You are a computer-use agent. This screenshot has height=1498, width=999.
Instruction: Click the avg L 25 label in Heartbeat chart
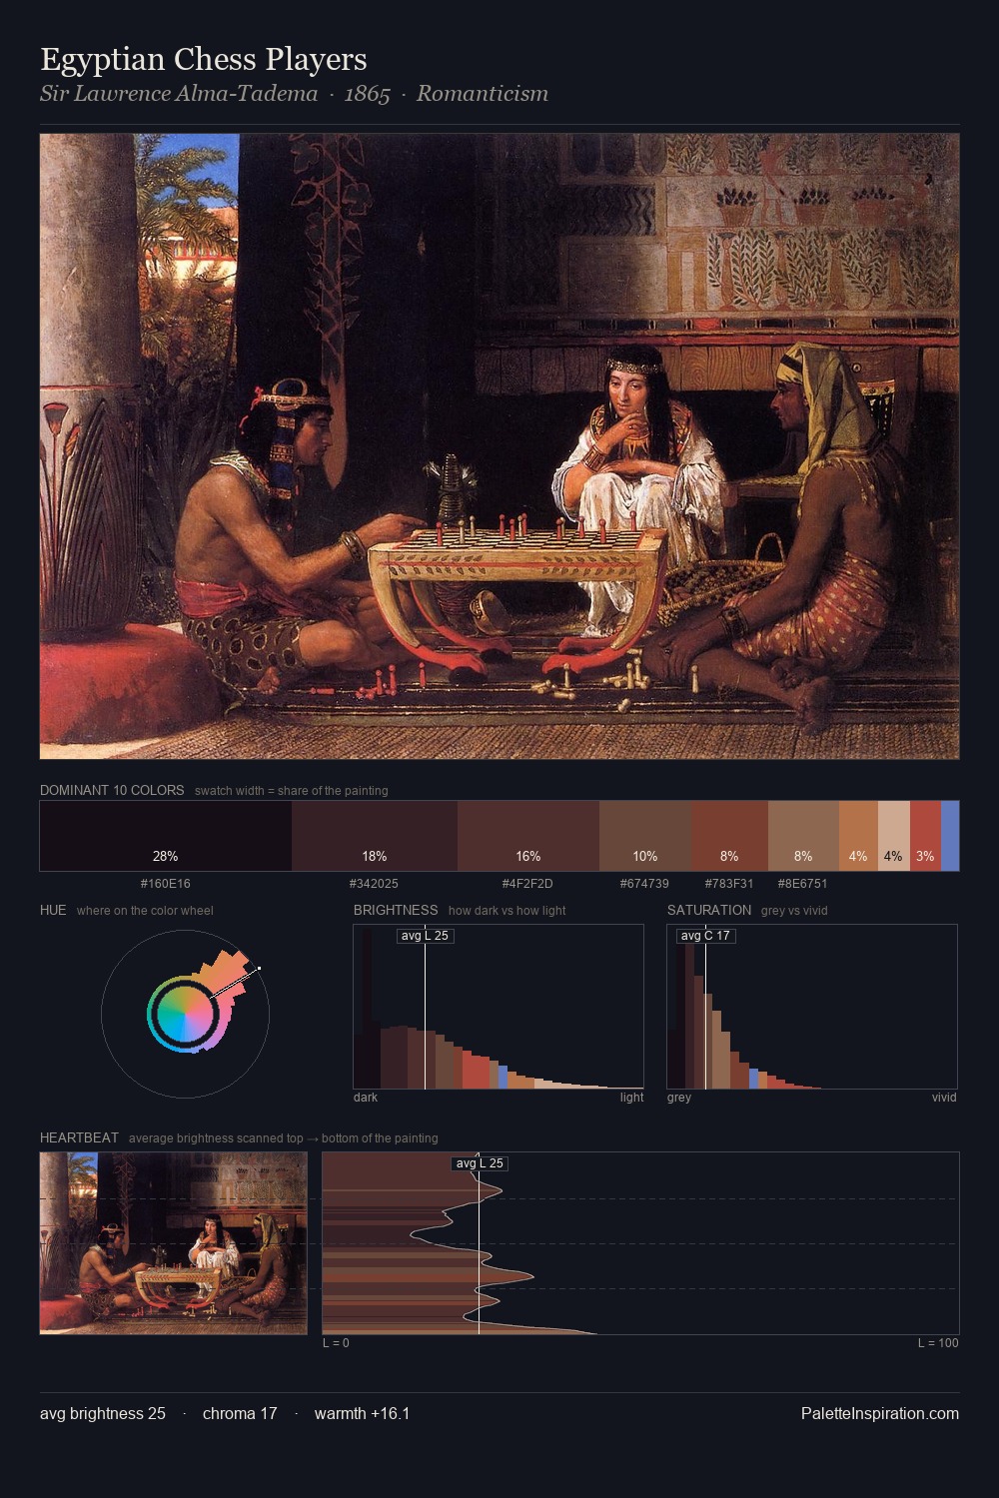481,1163
